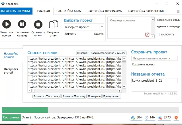This screenshot has height=125, width=182.
Task: Click Вставить HTML ссылку button
Action: tap(46, 96)
